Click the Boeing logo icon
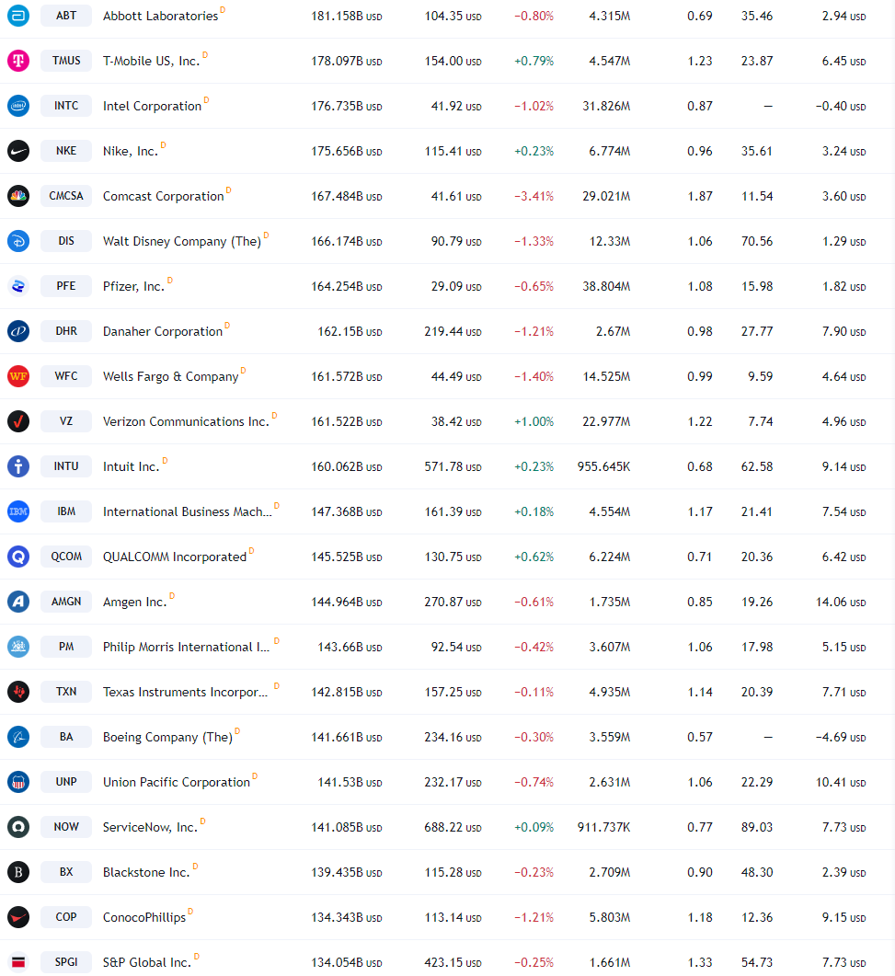The width and height of the screenshot is (895, 976). [18, 737]
